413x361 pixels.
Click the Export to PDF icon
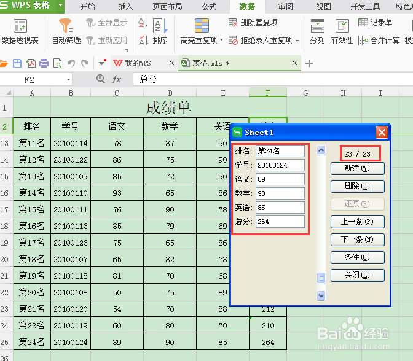(x=31, y=63)
